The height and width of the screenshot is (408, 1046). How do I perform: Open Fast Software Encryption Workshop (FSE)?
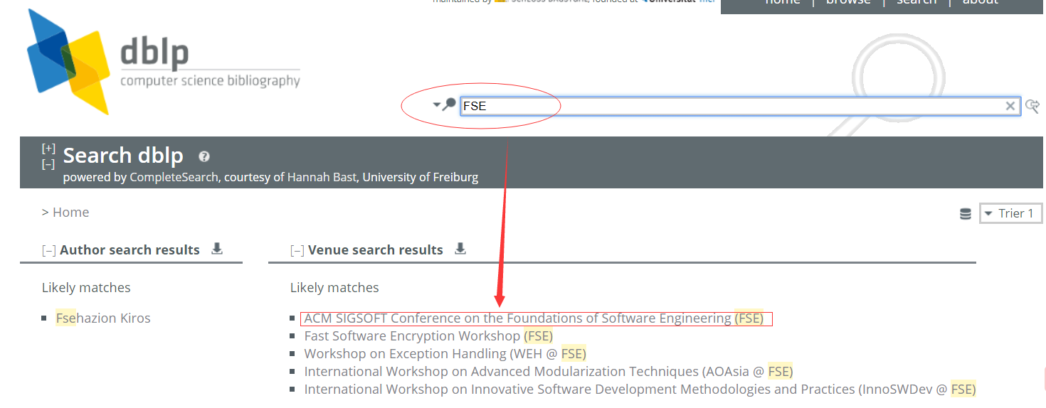428,335
